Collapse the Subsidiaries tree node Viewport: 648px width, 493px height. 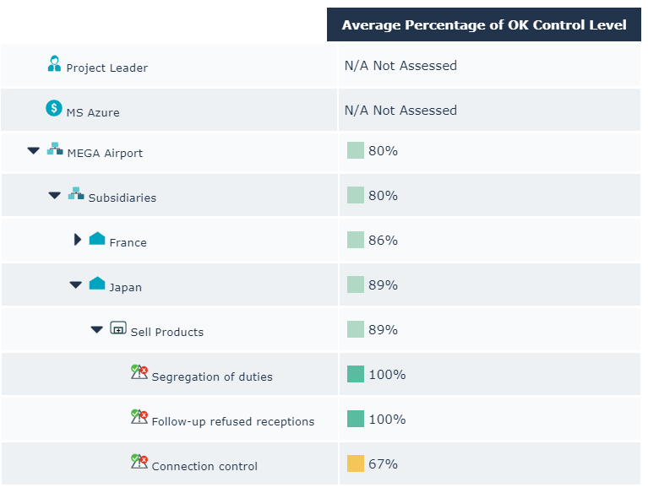(x=55, y=196)
